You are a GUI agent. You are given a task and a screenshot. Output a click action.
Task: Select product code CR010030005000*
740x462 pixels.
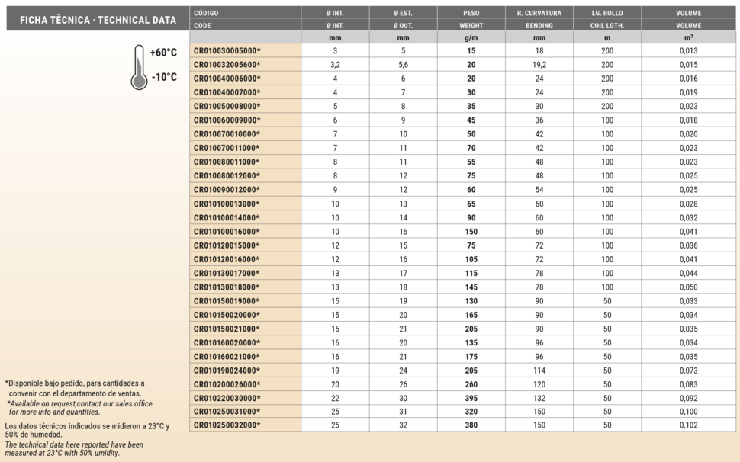[227, 51]
